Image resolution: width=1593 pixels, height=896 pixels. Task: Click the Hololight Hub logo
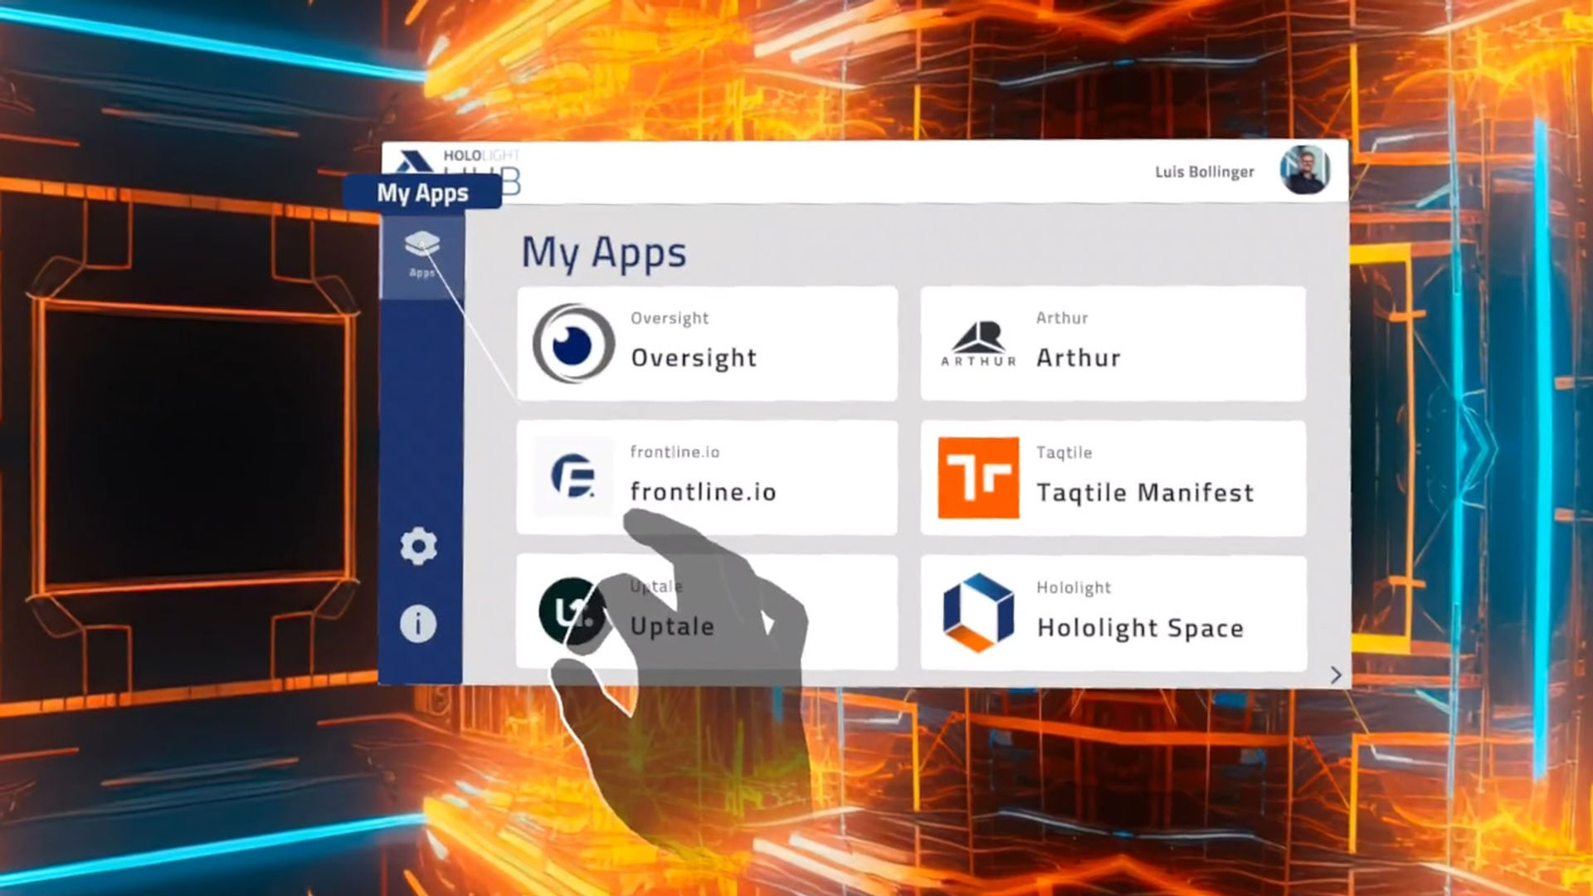click(x=458, y=171)
